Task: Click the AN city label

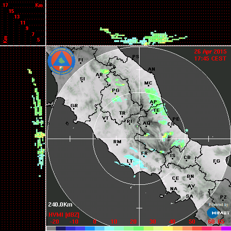Action: tap(152, 69)
